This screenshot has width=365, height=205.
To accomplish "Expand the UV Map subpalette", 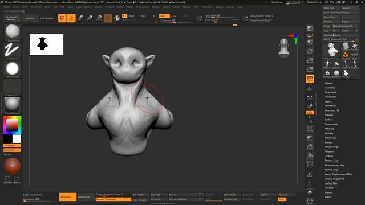I will [x=328, y=156].
